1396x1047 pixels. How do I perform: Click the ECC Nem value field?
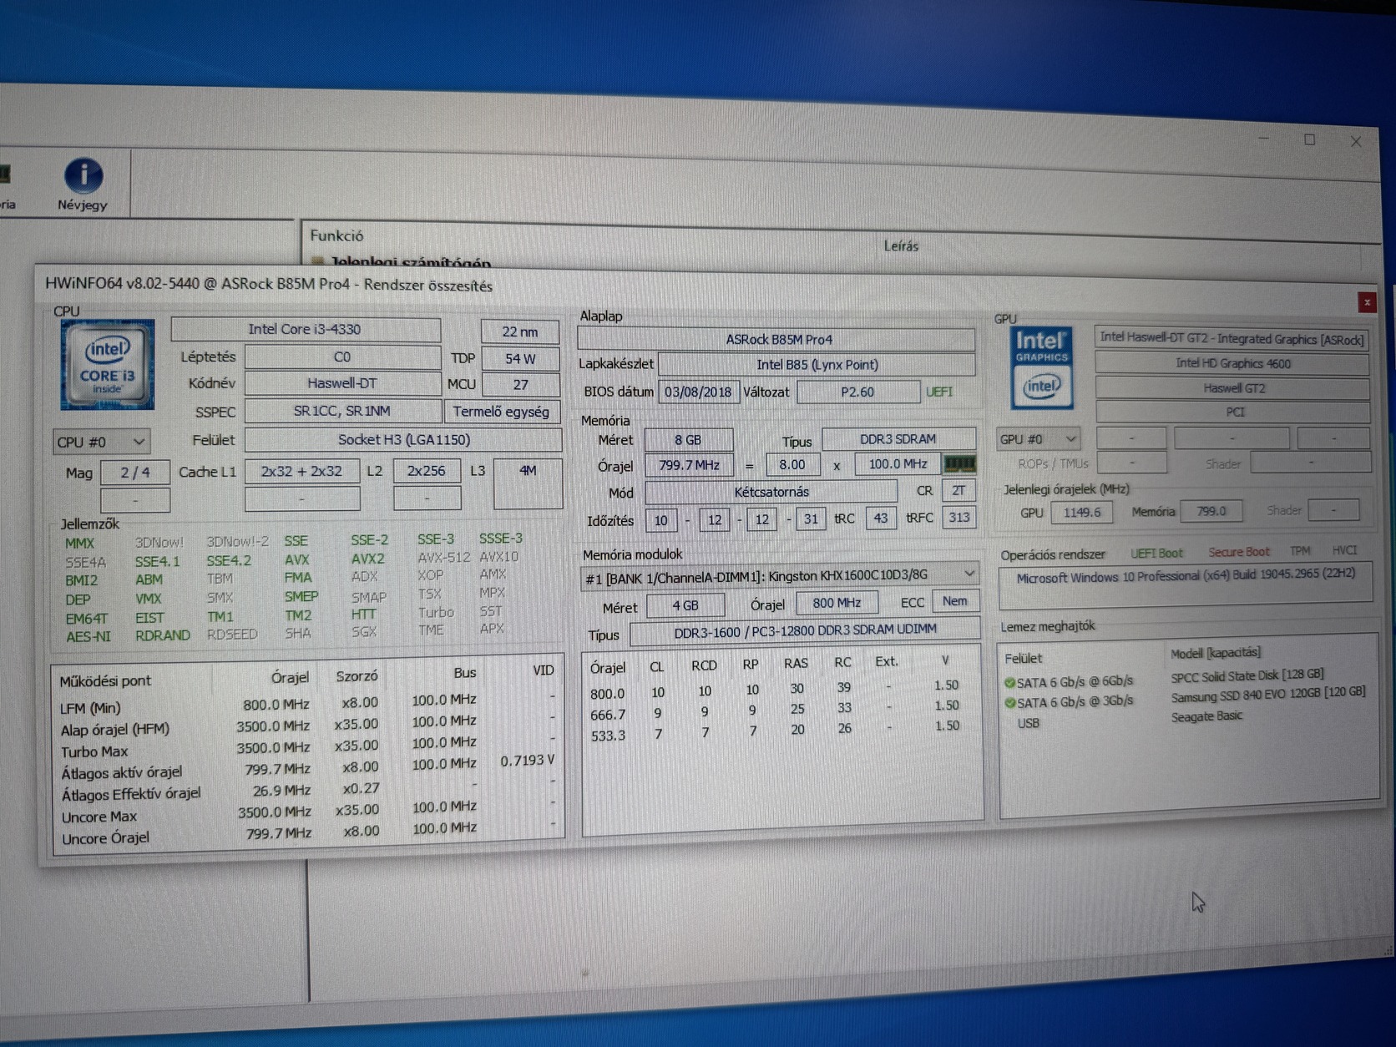[955, 601]
